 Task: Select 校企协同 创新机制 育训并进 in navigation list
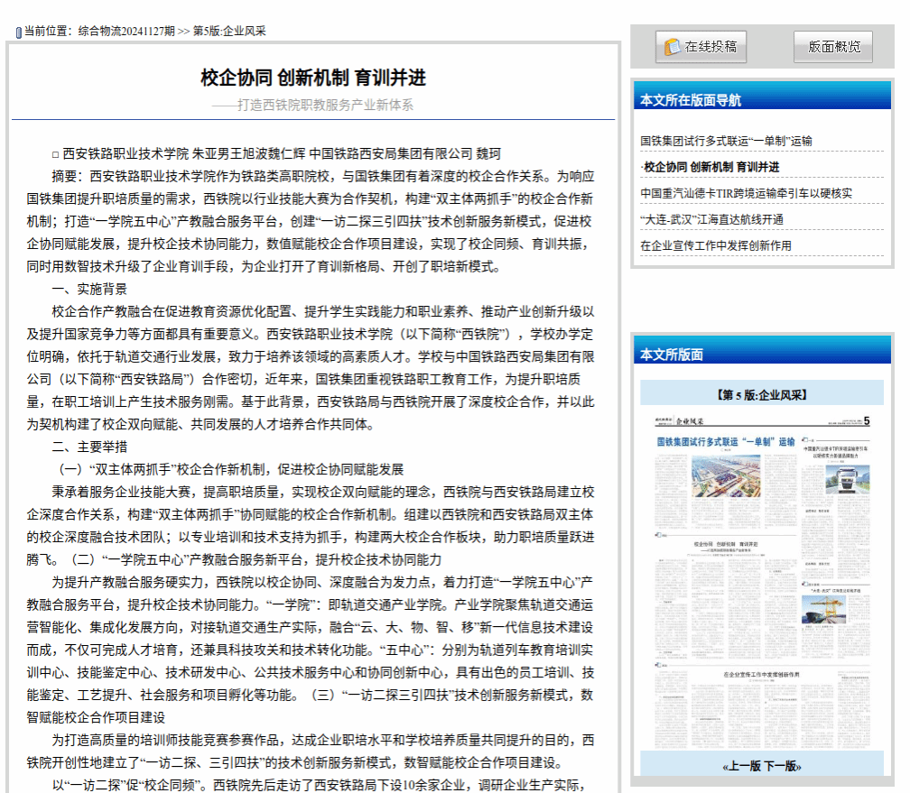pos(710,167)
